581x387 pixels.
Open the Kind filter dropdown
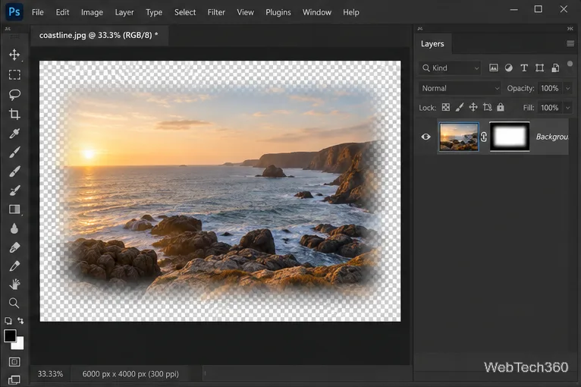pos(451,68)
